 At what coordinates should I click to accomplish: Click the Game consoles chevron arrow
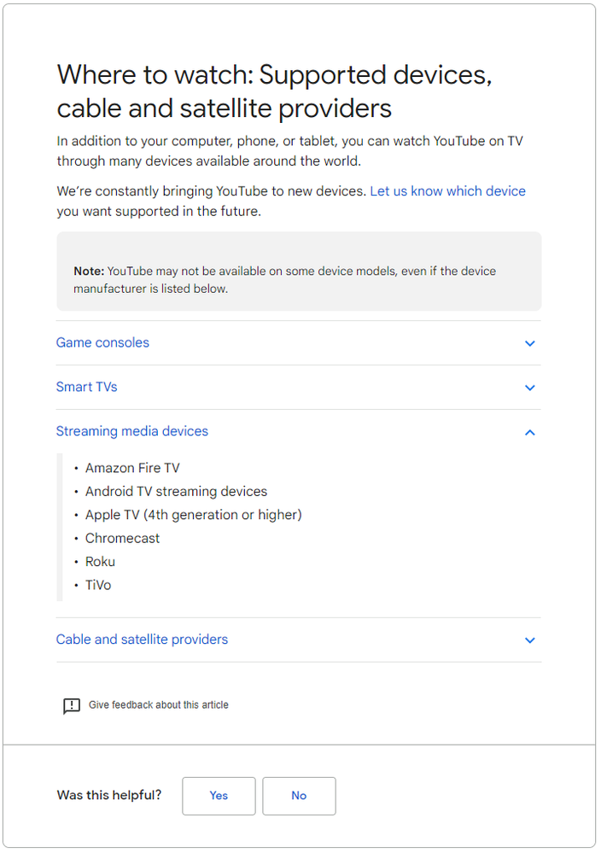[x=529, y=343]
